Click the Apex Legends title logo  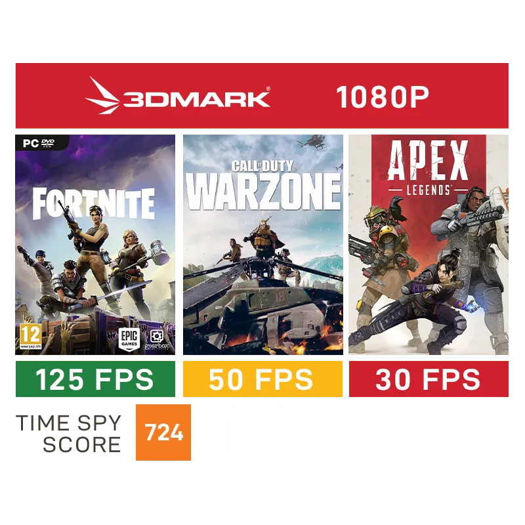(428, 168)
